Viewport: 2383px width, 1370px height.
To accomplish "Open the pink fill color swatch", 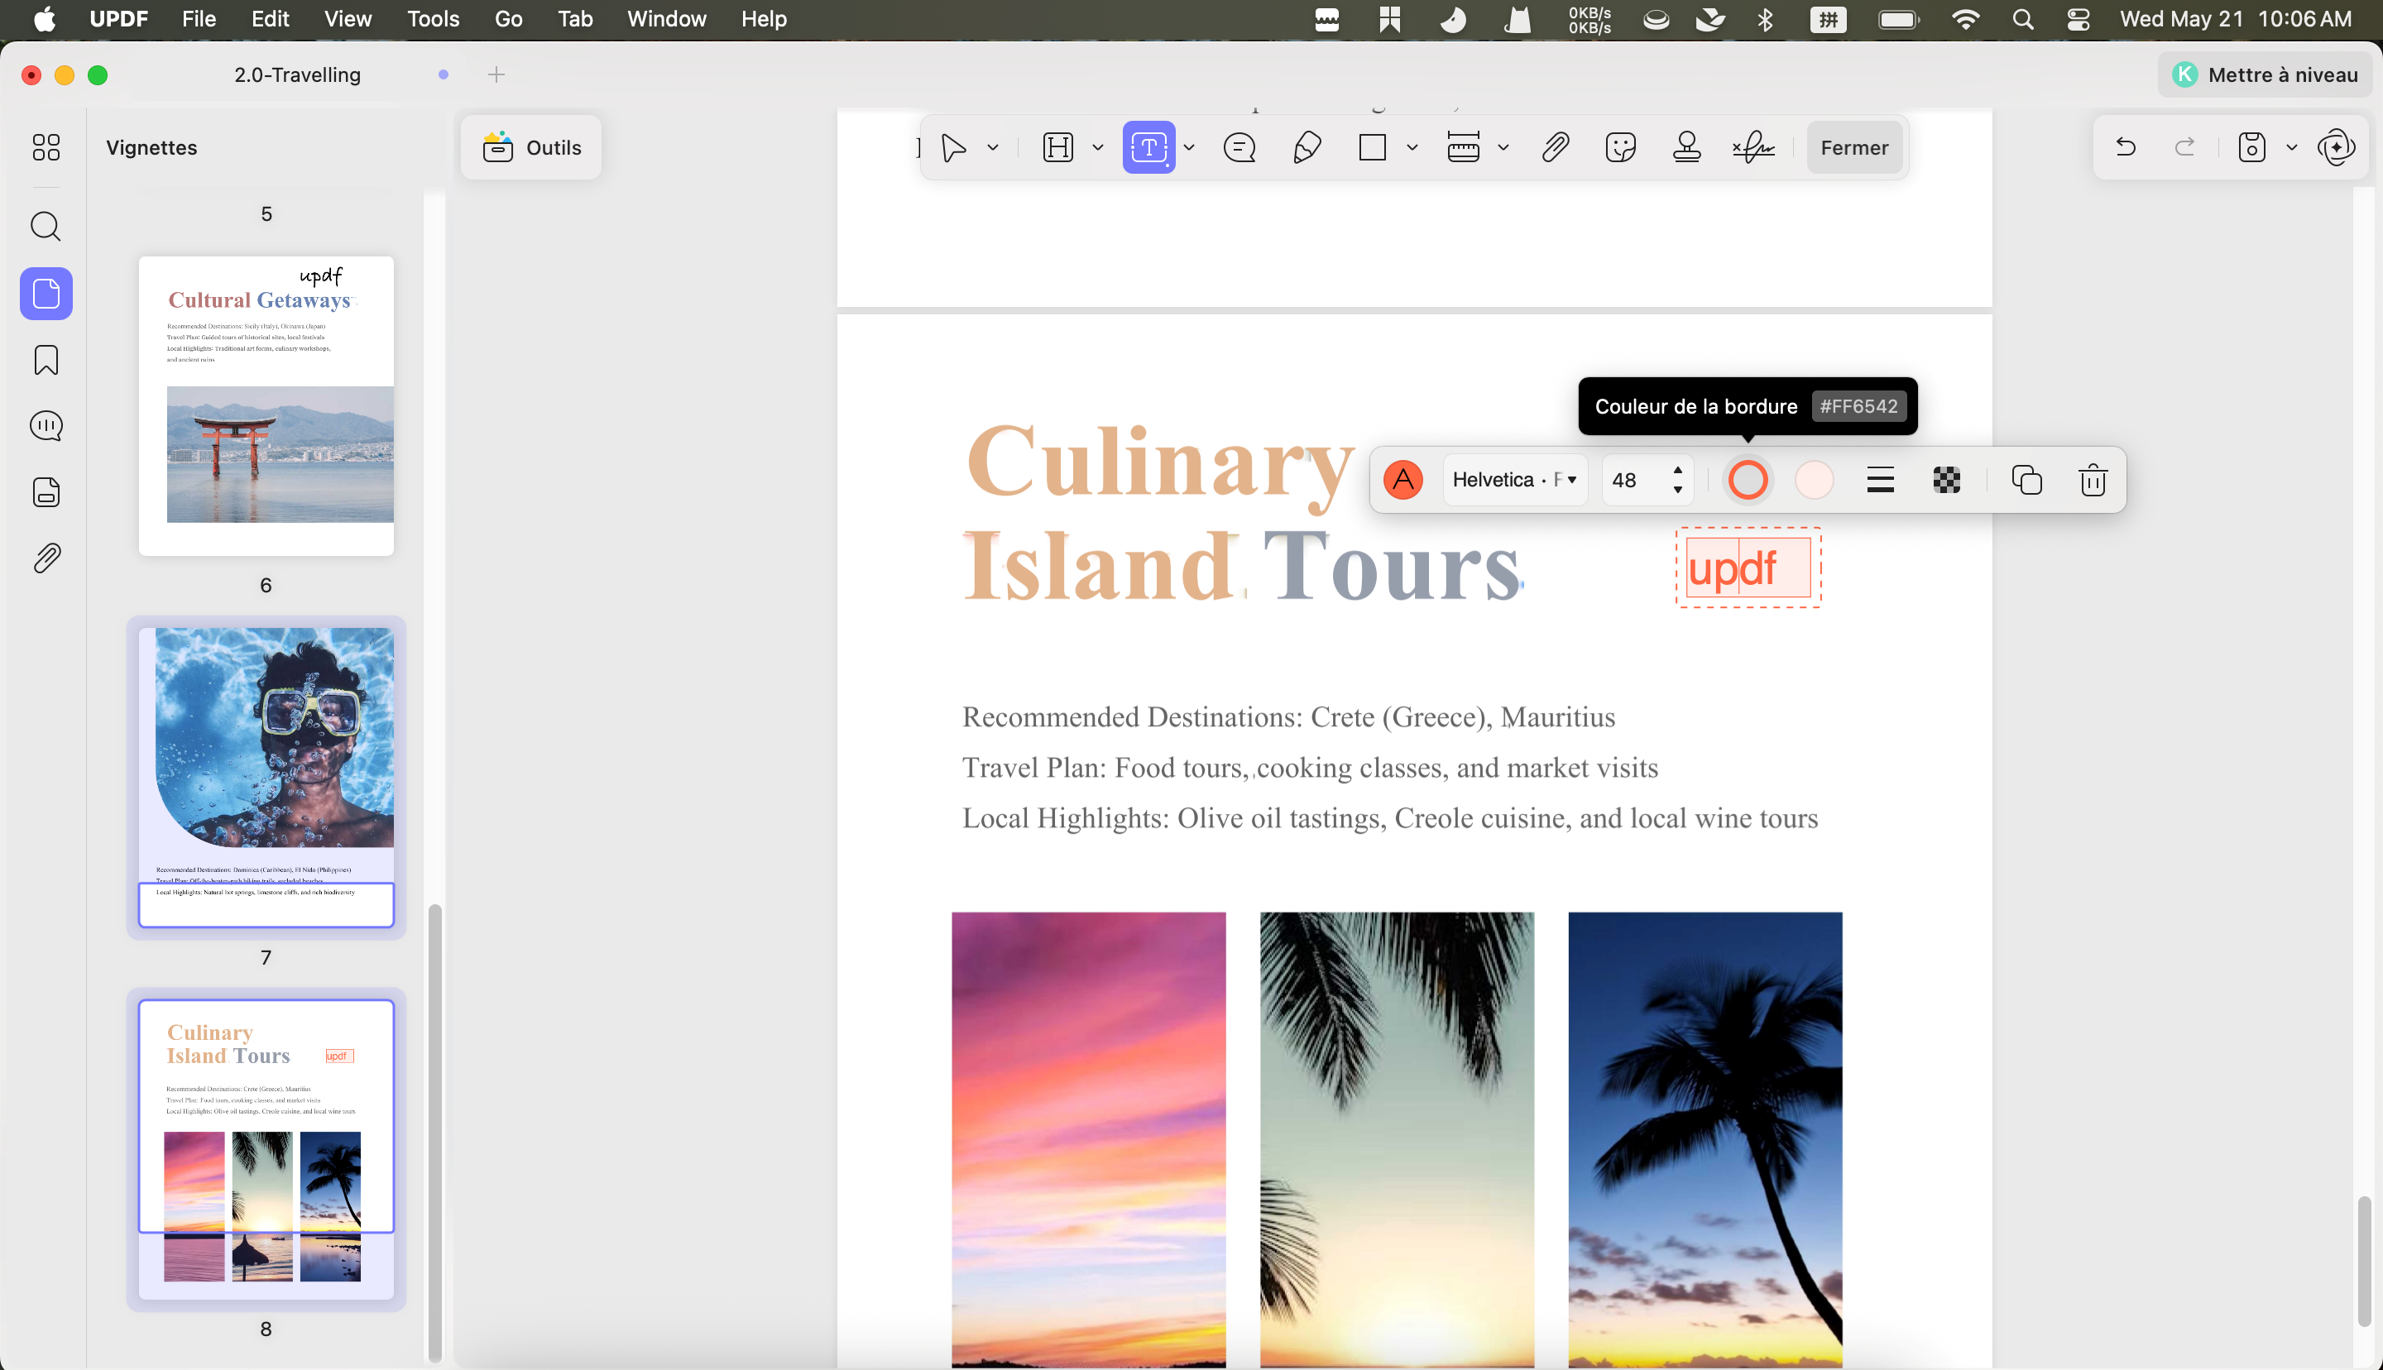I will [x=1814, y=480].
